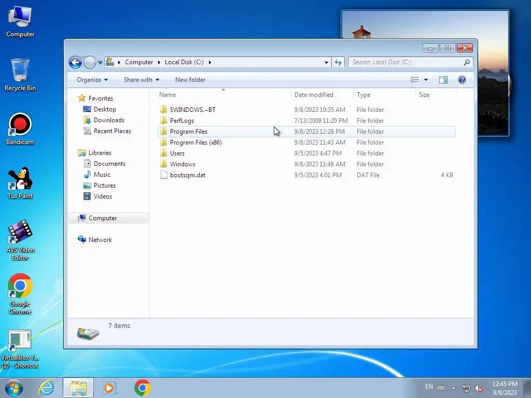Click the 4 KB size value
Image resolution: width=531 pixels, height=398 pixels.
(x=446, y=175)
